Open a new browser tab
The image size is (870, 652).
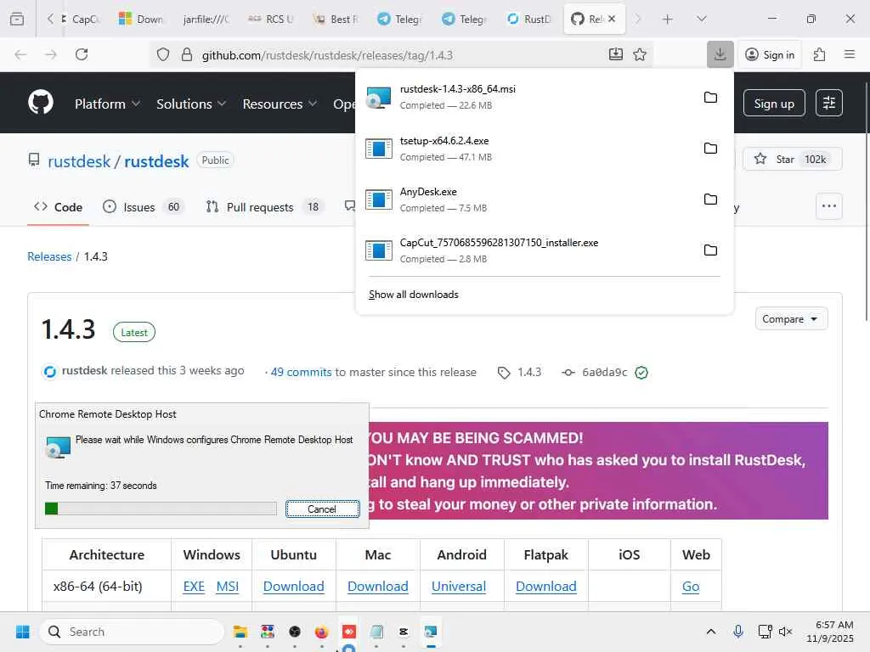tap(668, 19)
